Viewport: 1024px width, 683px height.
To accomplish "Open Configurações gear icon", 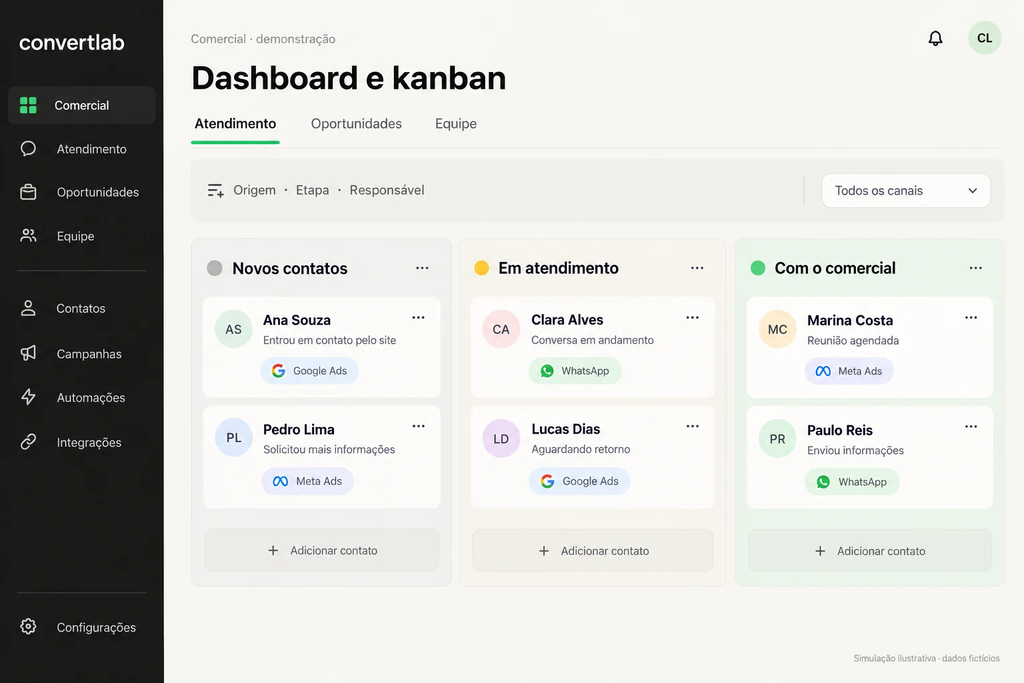I will [28, 626].
